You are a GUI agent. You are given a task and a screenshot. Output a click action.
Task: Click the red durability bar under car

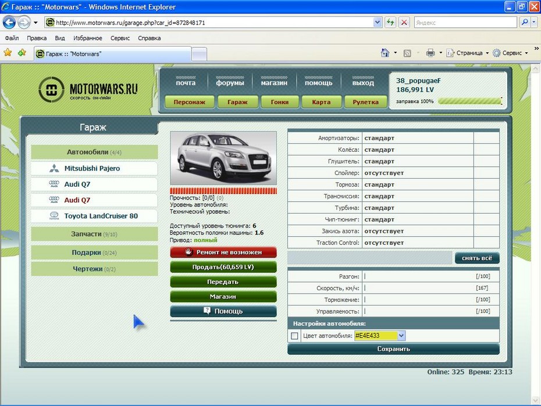click(x=223, y=191)
